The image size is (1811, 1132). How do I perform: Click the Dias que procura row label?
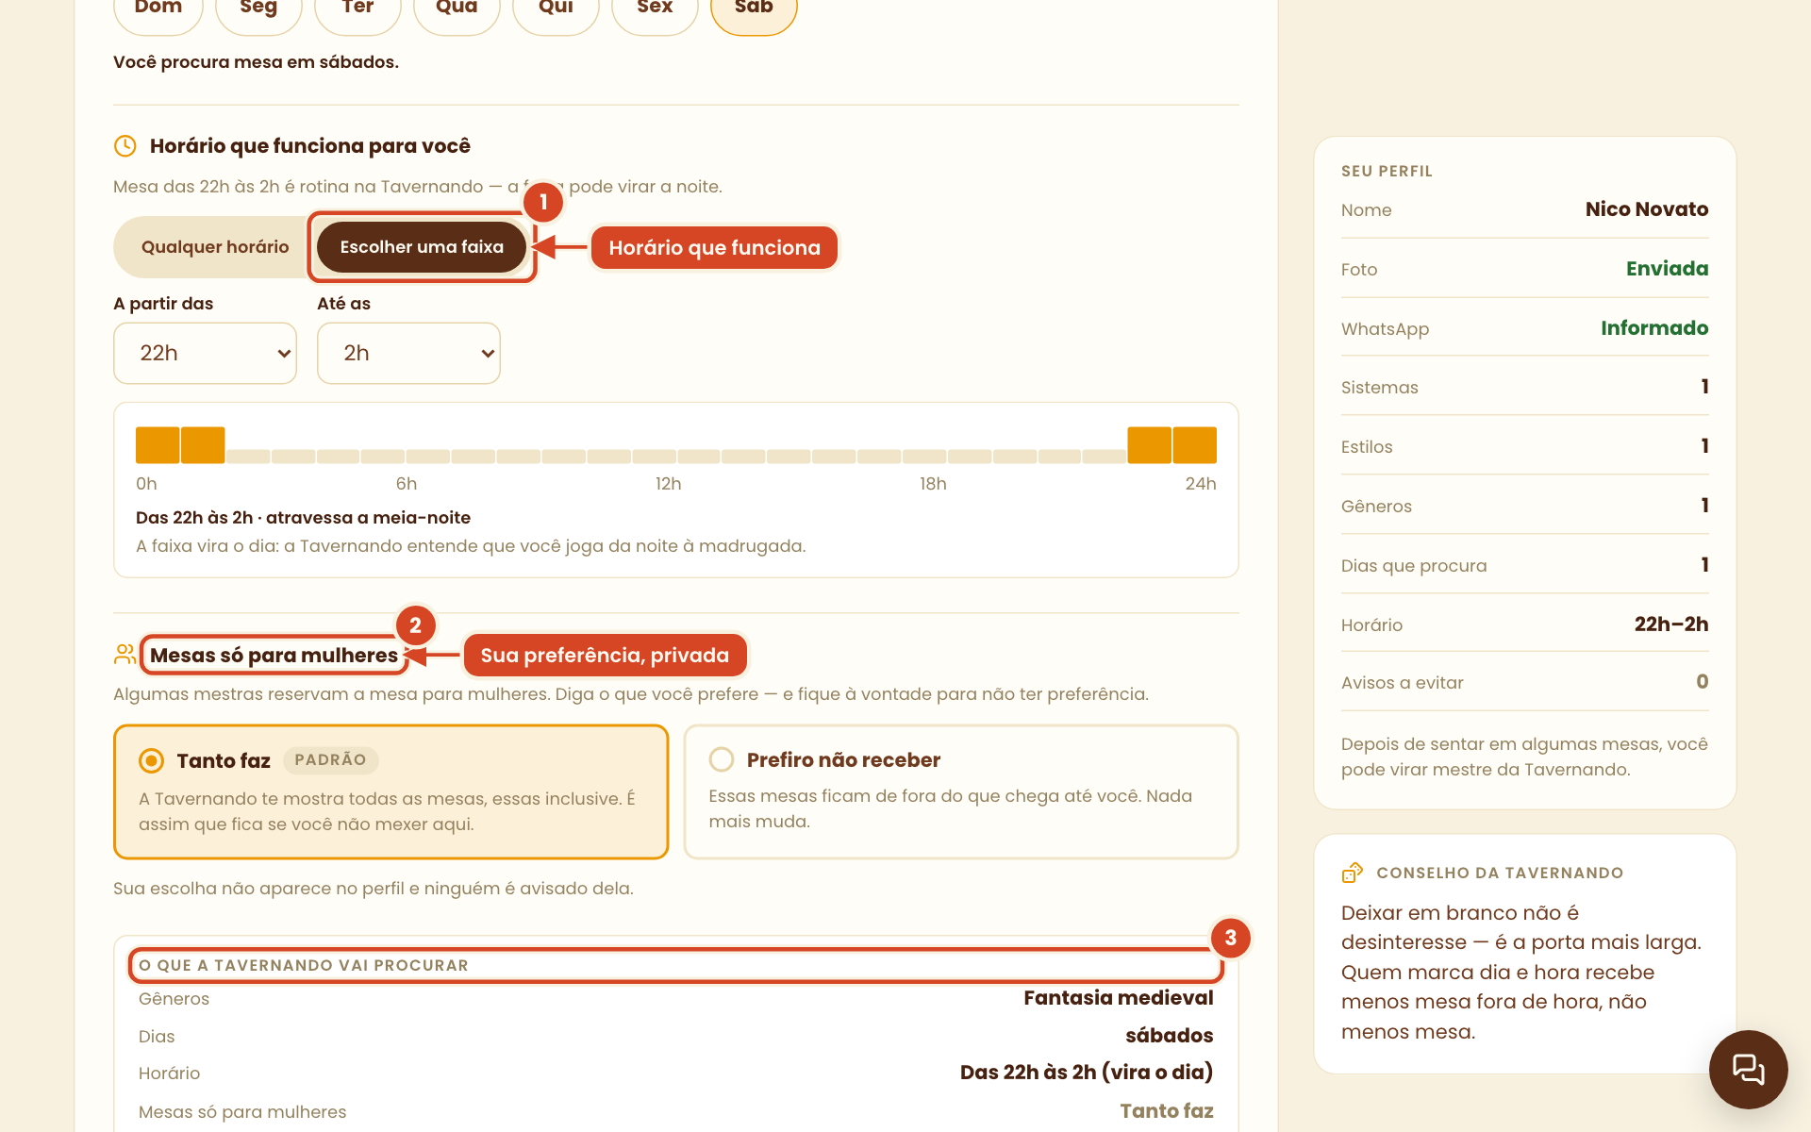1414,566
